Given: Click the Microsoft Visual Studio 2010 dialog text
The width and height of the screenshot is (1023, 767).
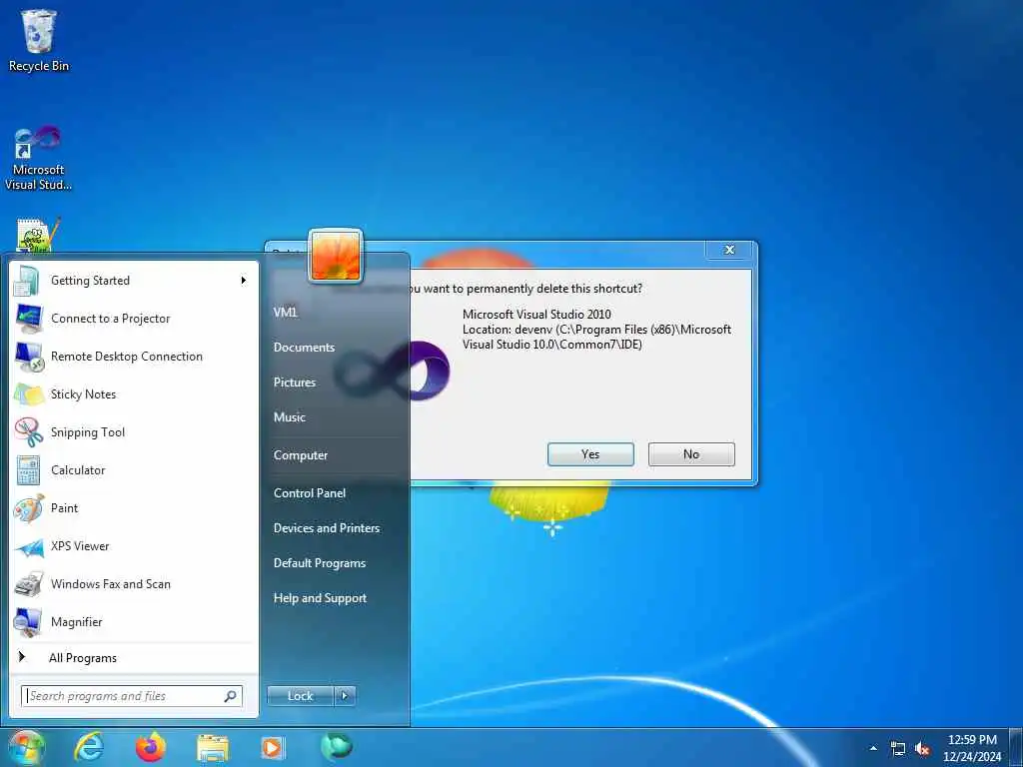Looking at the screenshot, I should click(536, 315).
